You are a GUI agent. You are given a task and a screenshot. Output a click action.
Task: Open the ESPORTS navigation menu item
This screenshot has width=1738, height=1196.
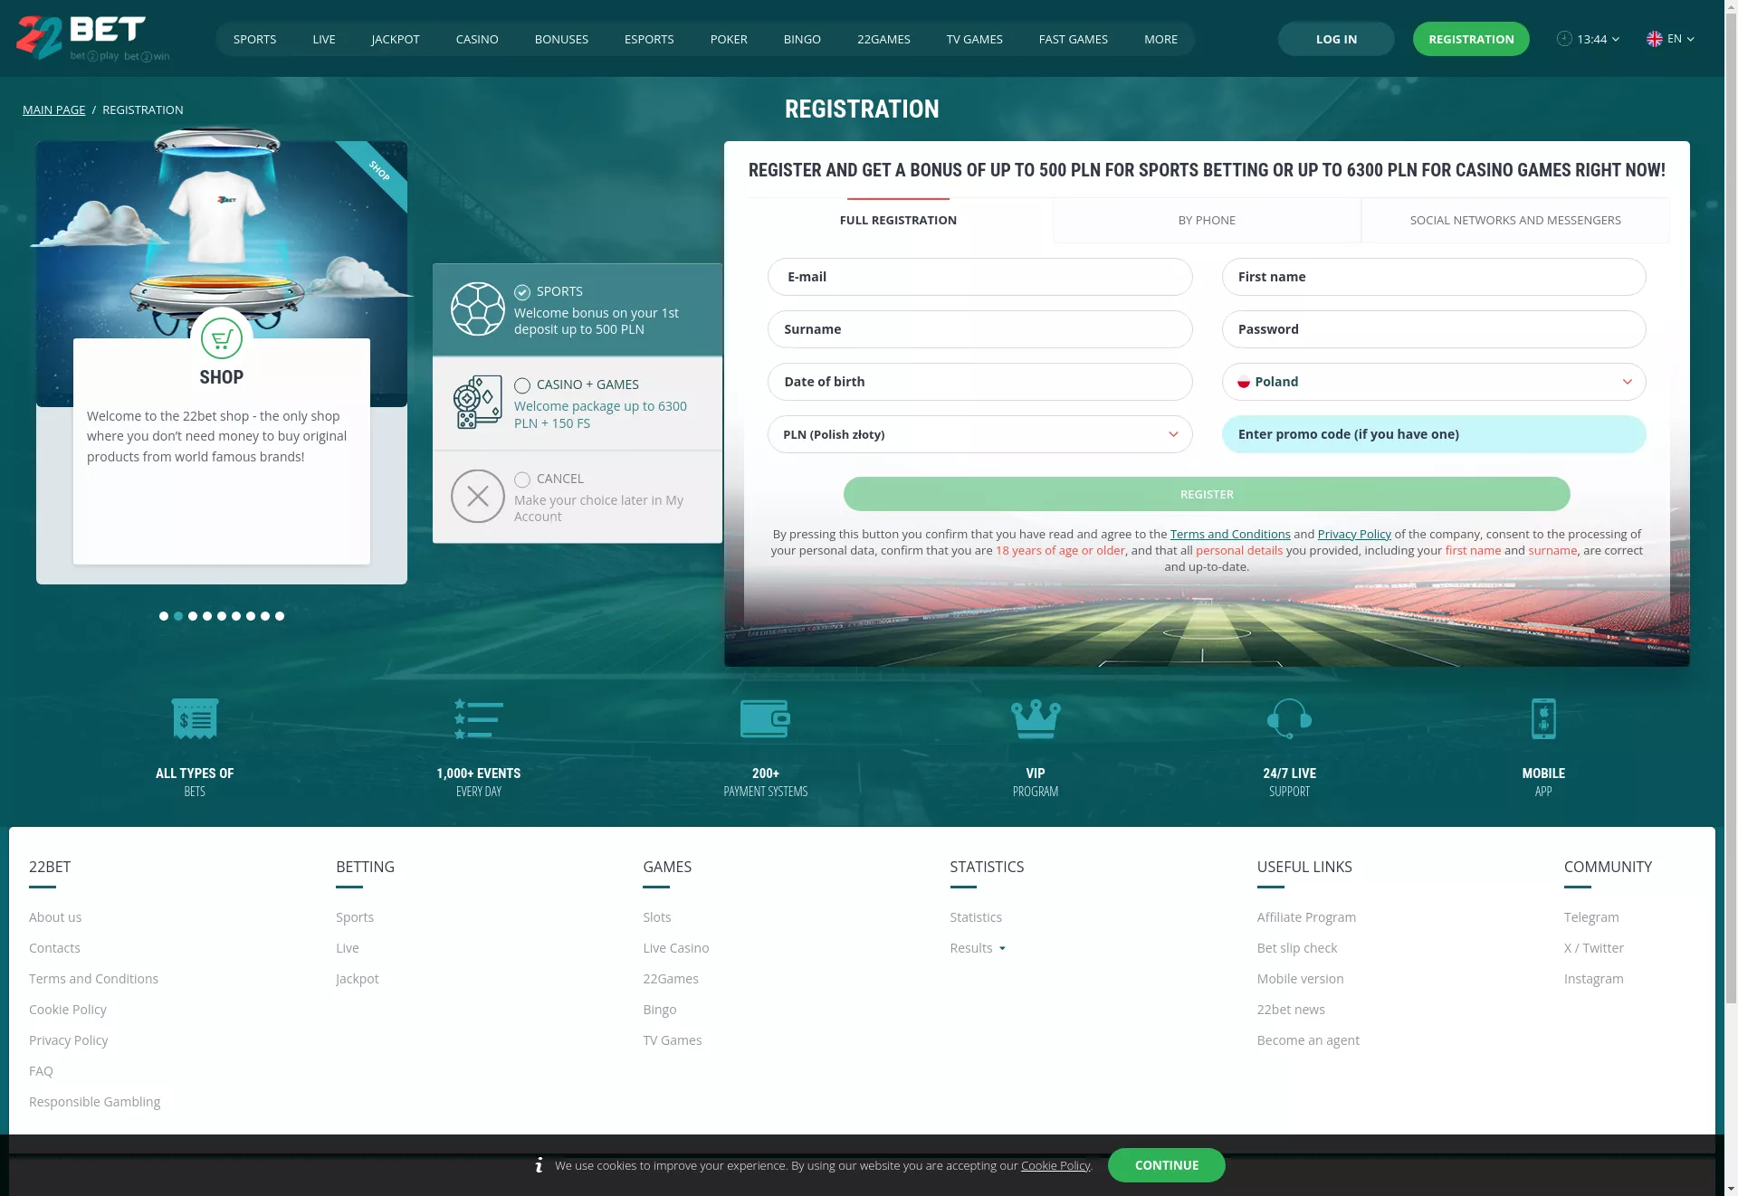pos(649,39)
